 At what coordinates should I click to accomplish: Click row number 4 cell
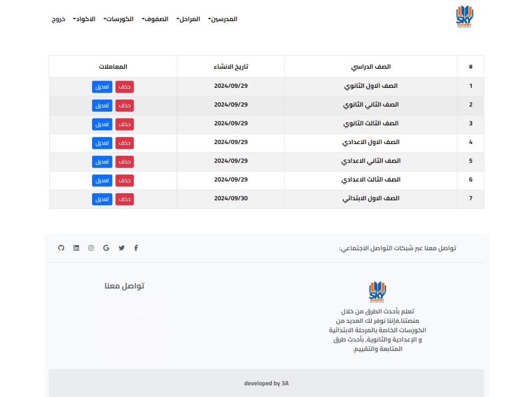[x=471, y=142]
